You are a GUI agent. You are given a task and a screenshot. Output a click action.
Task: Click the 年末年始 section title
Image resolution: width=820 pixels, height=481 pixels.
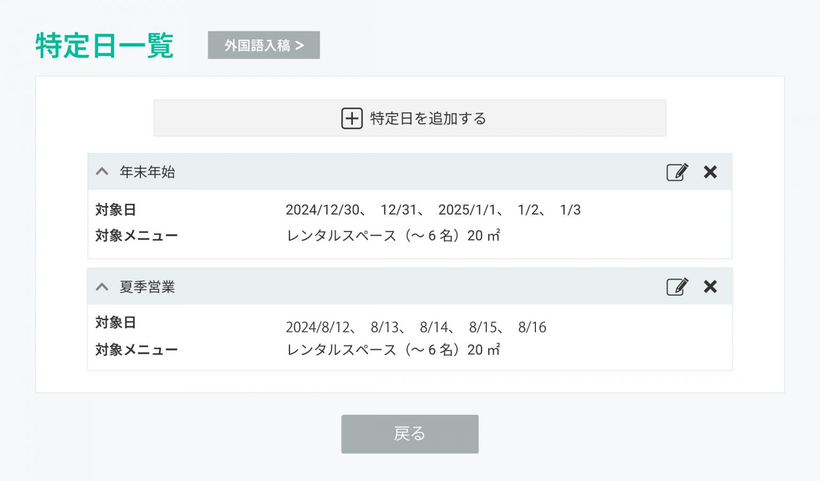click(147, 172)
